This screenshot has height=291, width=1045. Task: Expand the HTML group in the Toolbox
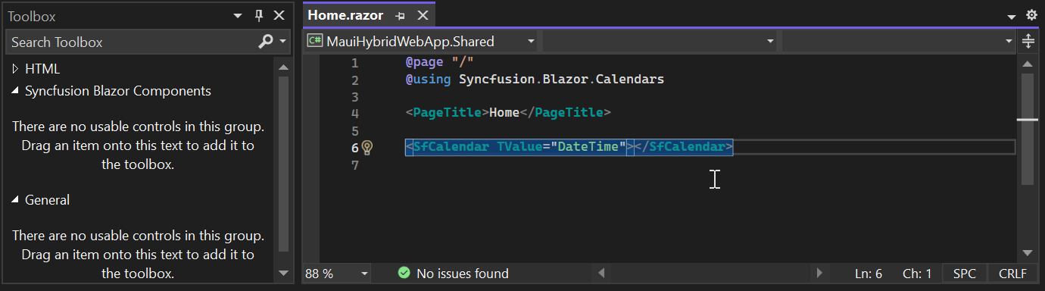point(15,69)
